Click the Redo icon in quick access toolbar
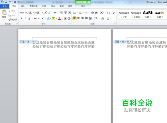The width and height of the screenshot is (167, 123). (15, 2)
